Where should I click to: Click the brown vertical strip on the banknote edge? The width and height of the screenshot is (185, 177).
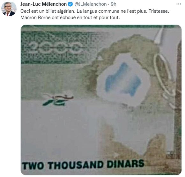(178, 100)
